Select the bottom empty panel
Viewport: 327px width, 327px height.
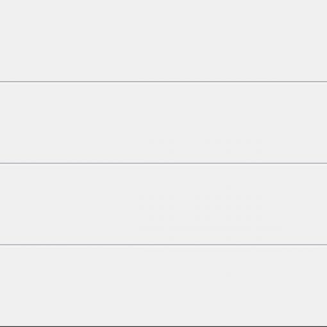point(163,285)
